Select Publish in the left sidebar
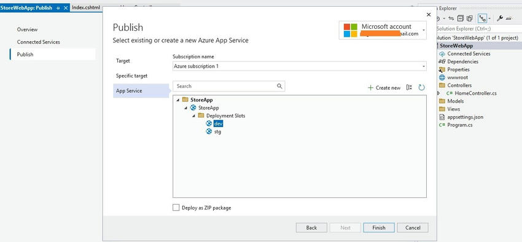 pyautogui.click(x=53, y=54)
